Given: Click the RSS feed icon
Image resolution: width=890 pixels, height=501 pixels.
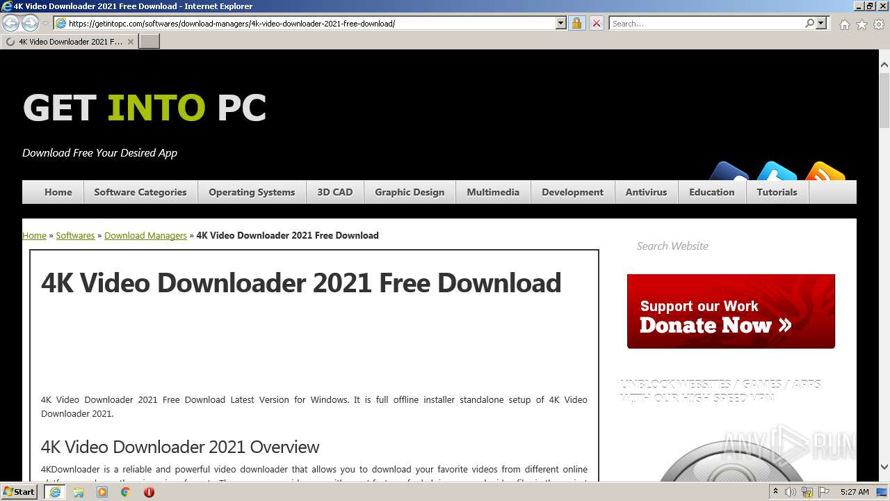Looking at the screenshot, I should (x=825, y=171).
